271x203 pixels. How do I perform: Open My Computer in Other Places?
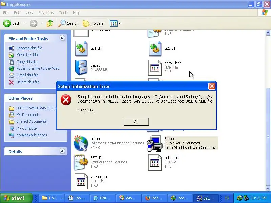pos(27,128)
